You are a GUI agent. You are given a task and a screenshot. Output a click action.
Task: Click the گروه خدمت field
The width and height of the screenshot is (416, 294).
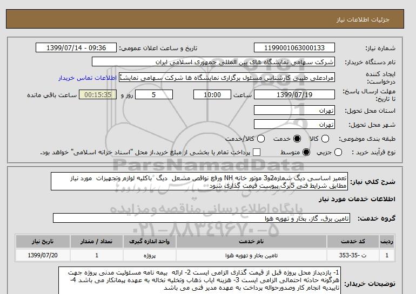(x=202, y=218)
